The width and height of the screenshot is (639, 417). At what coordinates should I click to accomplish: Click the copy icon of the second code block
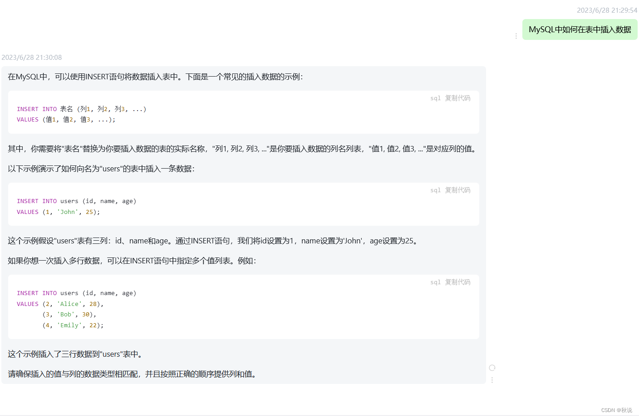457,190
